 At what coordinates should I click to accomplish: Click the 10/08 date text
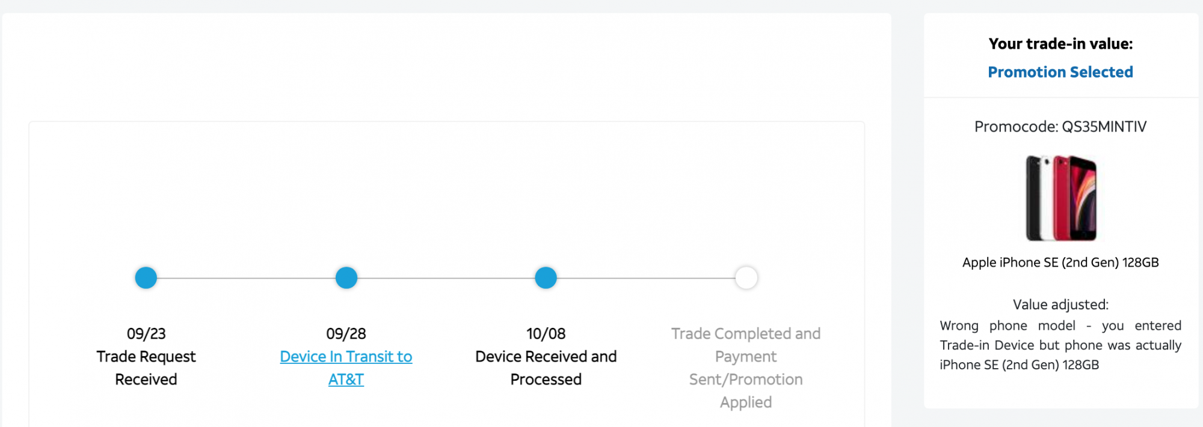point(546,333)
